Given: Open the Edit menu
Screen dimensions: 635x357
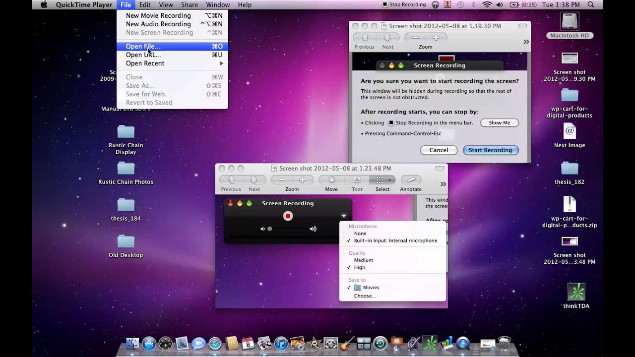Looking at the screenshot, I should pyautogui.click(x=145, y=4).
